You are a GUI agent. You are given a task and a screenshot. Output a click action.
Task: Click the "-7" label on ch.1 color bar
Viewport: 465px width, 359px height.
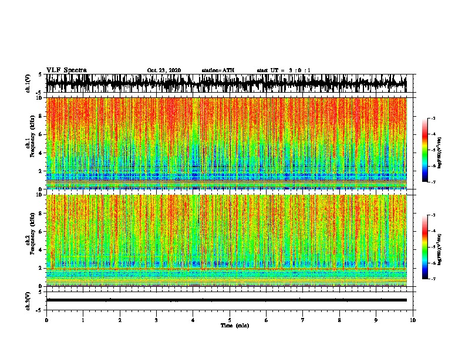pos(433,182)
